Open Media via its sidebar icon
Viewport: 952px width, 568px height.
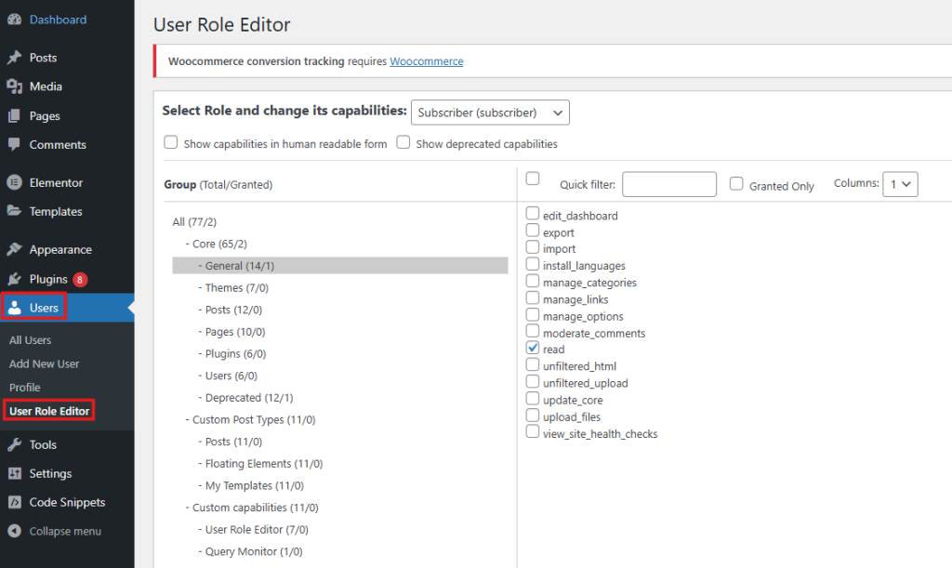point(14,86)
